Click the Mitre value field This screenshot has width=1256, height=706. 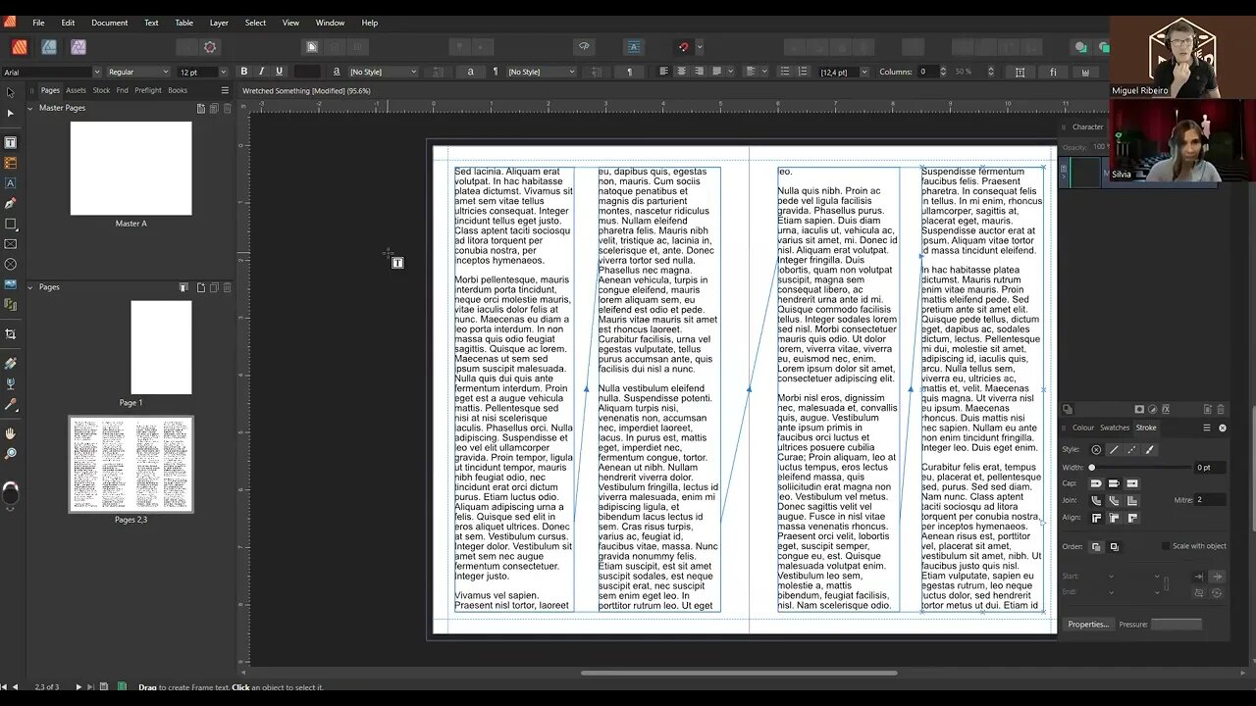1211,500
